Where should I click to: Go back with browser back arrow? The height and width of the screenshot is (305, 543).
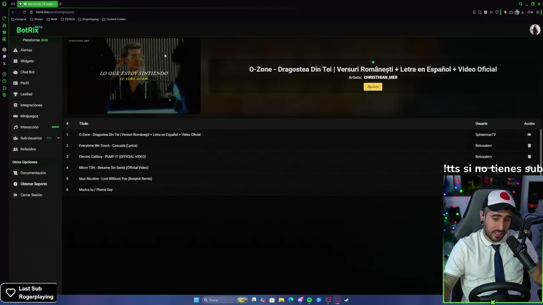point(13,12)
